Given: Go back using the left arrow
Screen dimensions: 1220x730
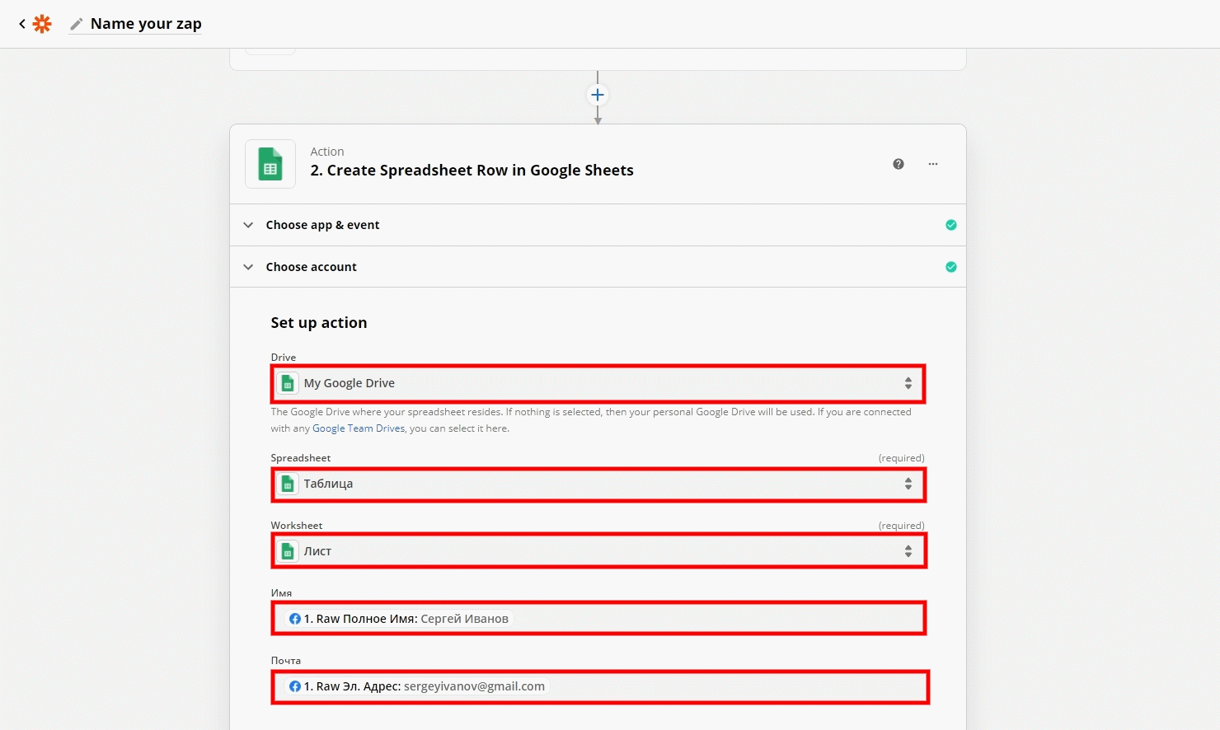Looking at the screenshot, I should click(22, 24).
